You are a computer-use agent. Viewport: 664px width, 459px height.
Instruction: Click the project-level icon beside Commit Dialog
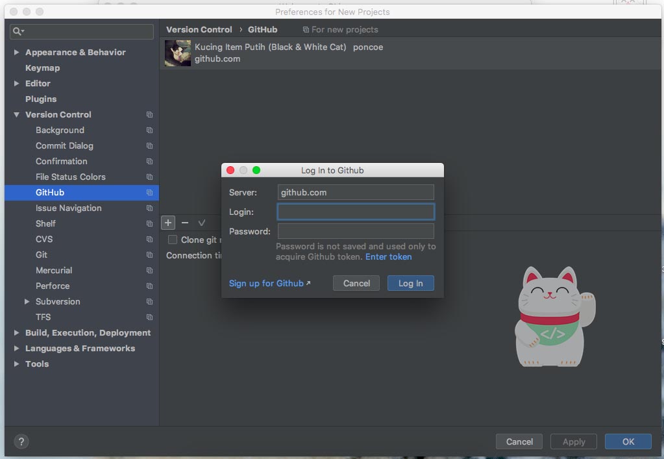pyautogui.click(x=149, y=146)
